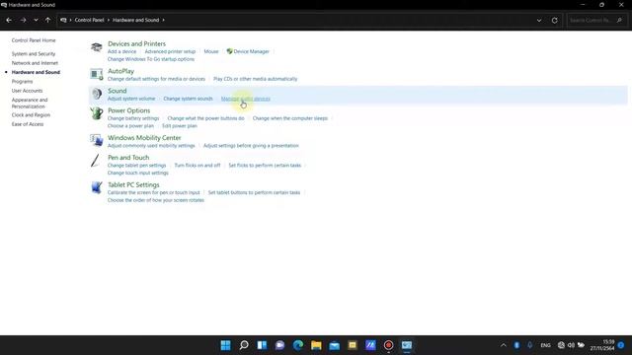This screenshot has width=632, height=355.
Task: Click Hardware and Sound breadcrumb
Action: [x=136, y=20]
